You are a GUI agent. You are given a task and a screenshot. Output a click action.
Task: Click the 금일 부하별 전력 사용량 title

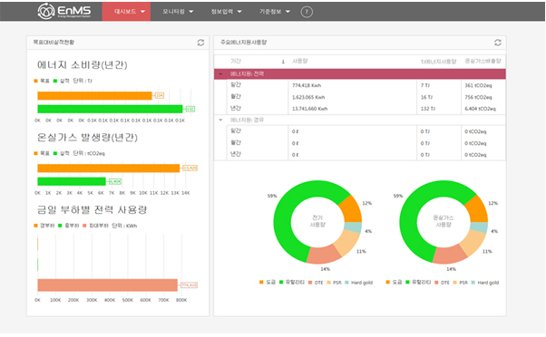point(92,209)
